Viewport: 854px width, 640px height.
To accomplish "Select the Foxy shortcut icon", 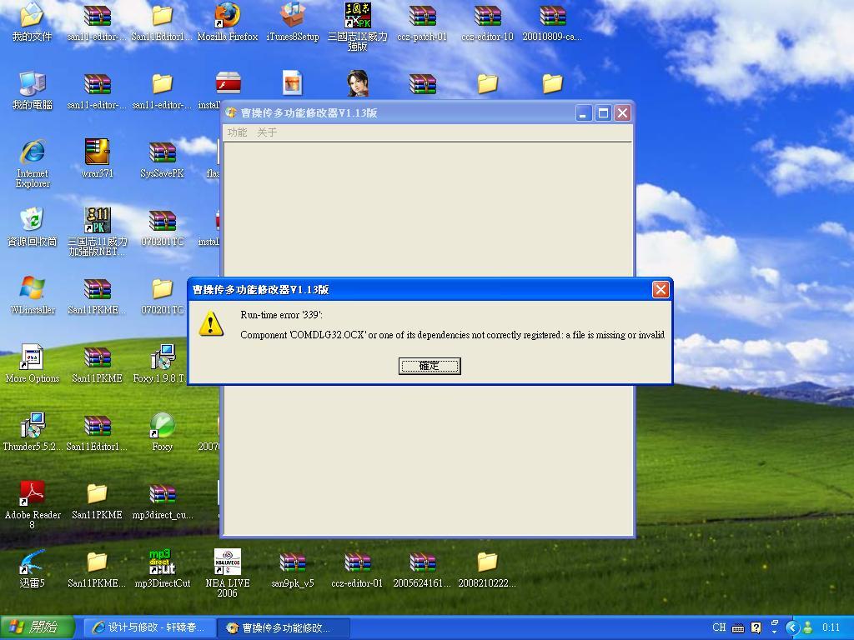I will click(x=162, y=427).
